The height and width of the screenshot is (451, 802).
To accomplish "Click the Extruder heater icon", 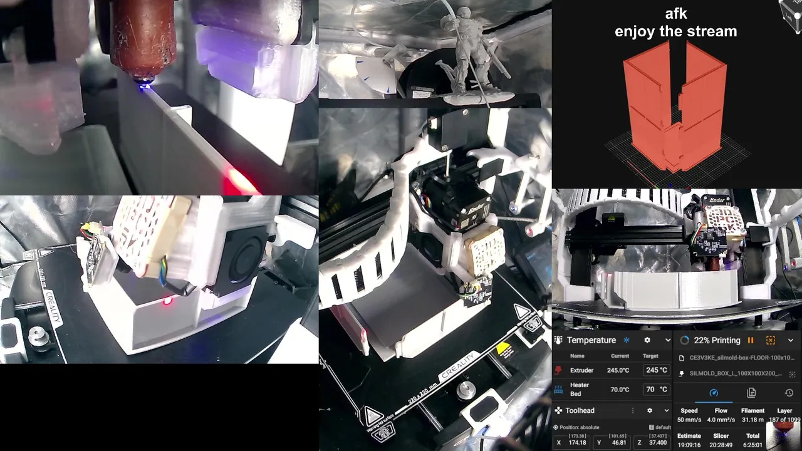I will click(558, 370).
